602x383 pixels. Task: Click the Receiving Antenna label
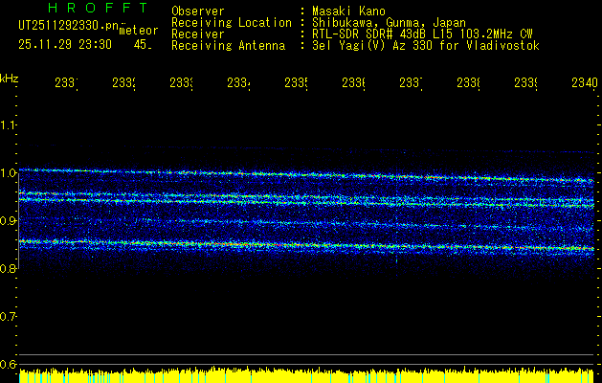(228, 46)
